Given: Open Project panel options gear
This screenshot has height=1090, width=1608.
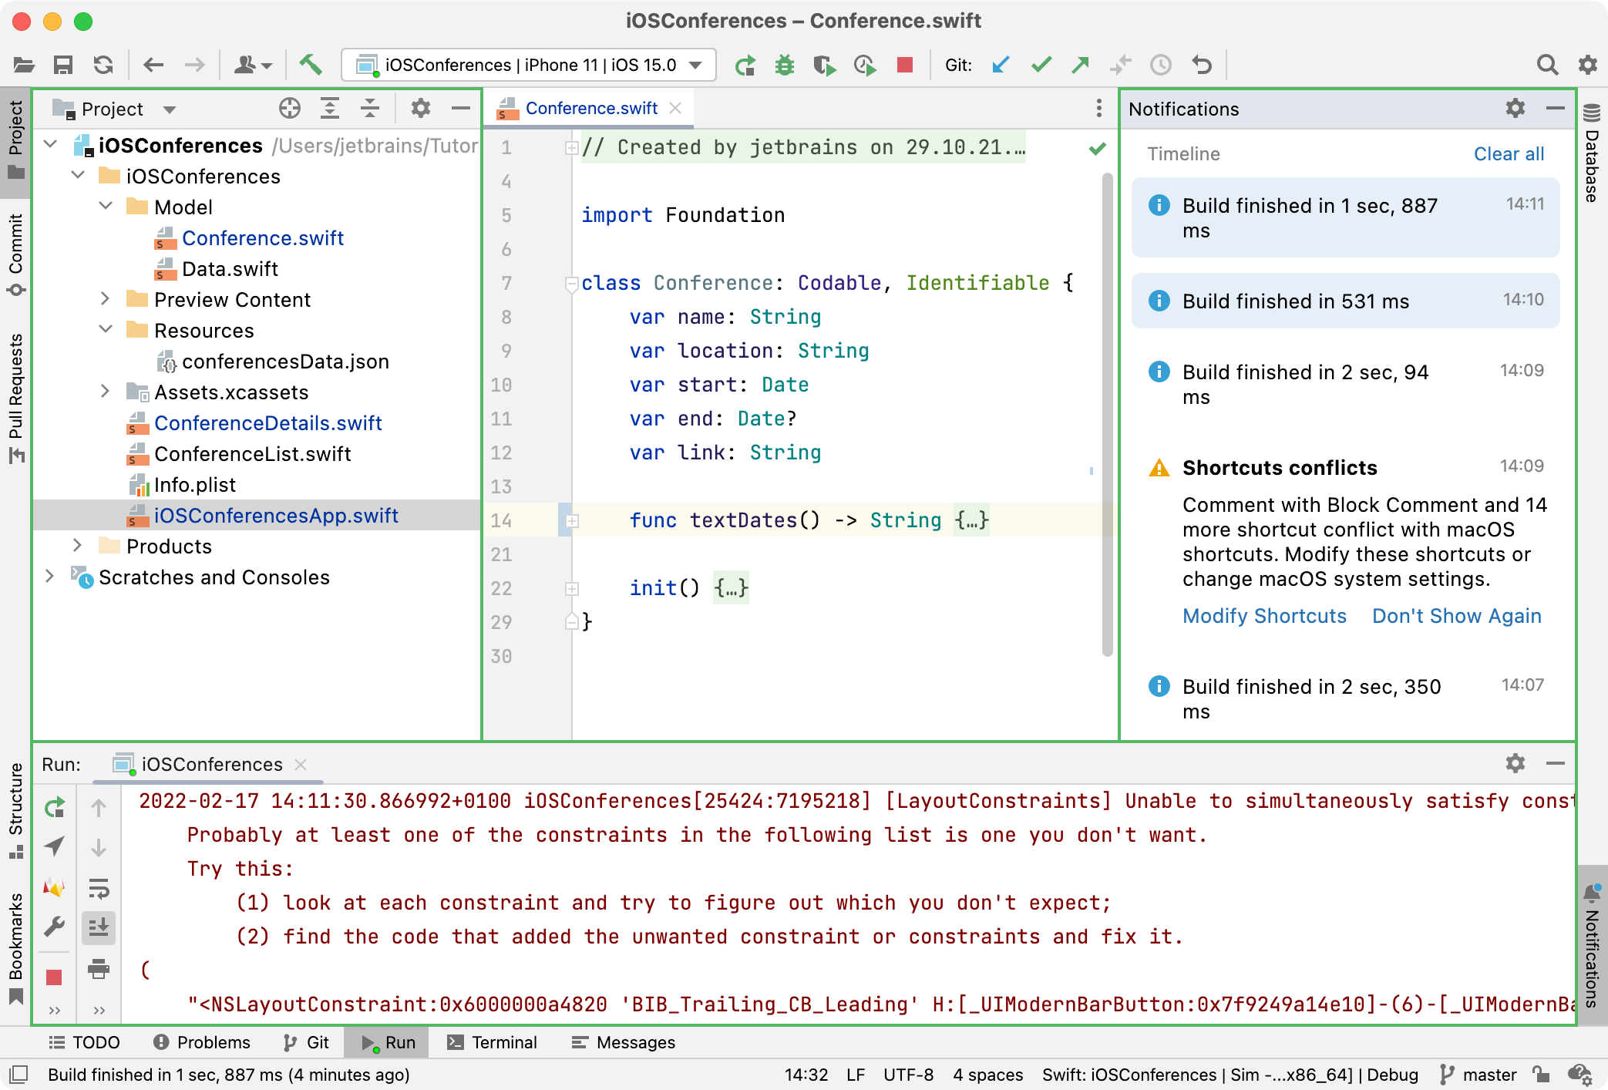Looking at the screenshot, I should pyautogui.click(x=420, y=109).
